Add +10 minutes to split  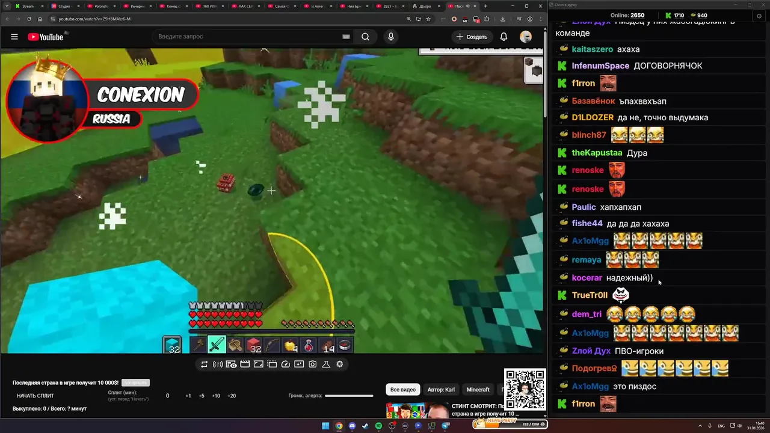[216, 396]
